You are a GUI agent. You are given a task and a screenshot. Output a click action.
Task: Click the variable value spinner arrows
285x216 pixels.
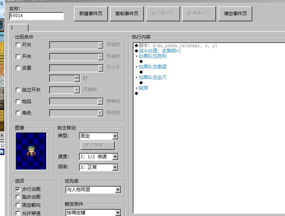pos(77,78)
